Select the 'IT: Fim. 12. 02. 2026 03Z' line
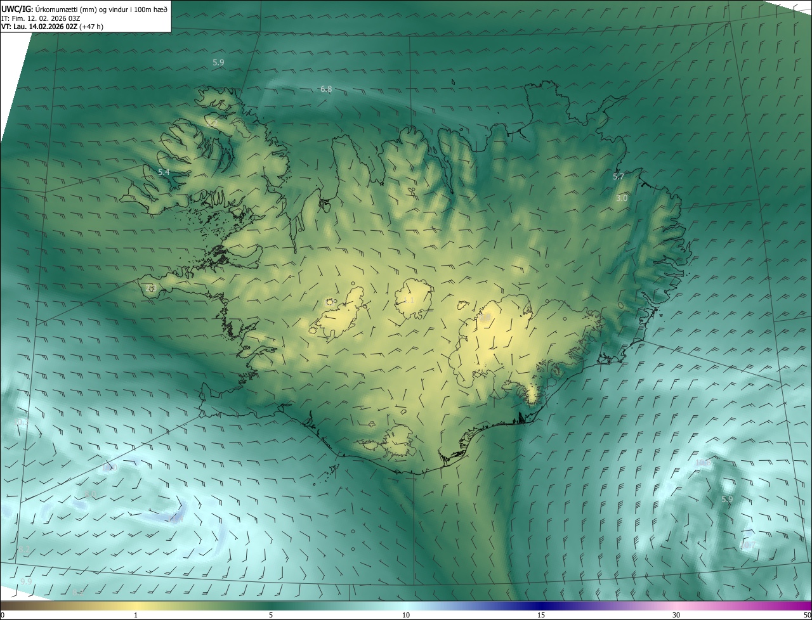 (x=40, y=18)
